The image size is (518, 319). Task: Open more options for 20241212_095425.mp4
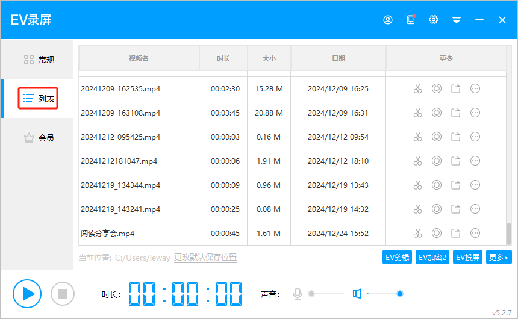pyautogui.click(x=475, y=137)
